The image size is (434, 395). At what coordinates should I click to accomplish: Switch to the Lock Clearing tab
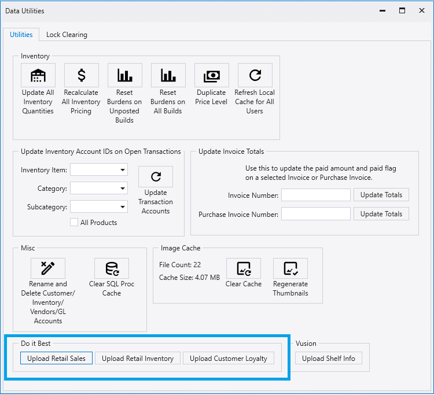click(x=67, y=35)
